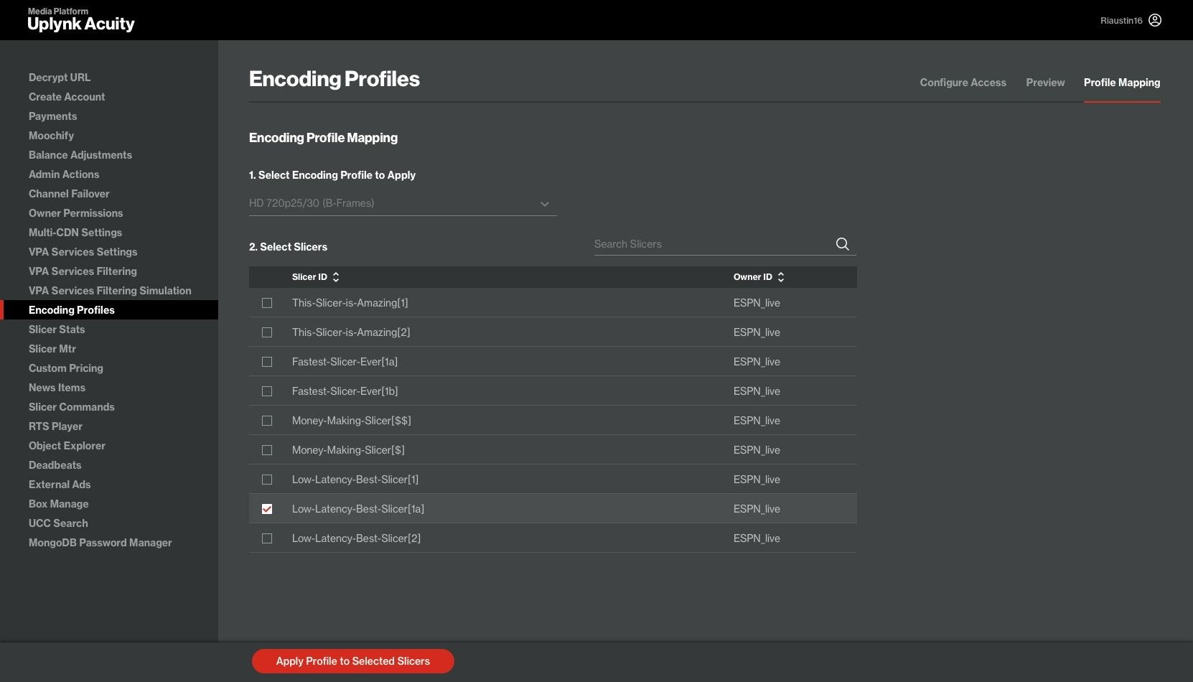Viewport: 1193px width, 682px height.
Task: Tick the Money-Making-Slicer[$] checkbox
Action: point(267,450)
